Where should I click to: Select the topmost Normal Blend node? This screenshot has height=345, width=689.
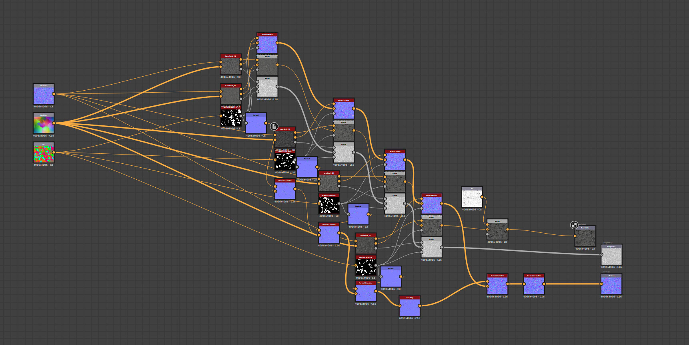tap(267, 43)
